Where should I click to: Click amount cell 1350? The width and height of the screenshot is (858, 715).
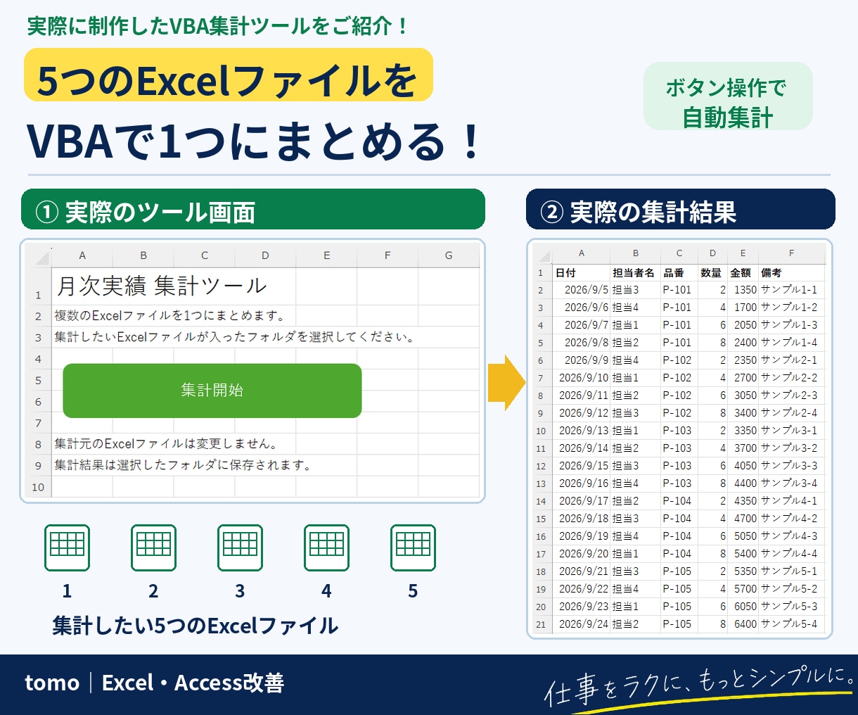point(743,290)
